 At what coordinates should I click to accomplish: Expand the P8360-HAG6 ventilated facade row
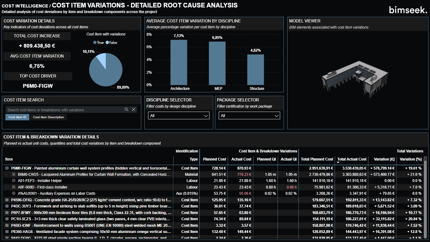[x=7, y=232]
